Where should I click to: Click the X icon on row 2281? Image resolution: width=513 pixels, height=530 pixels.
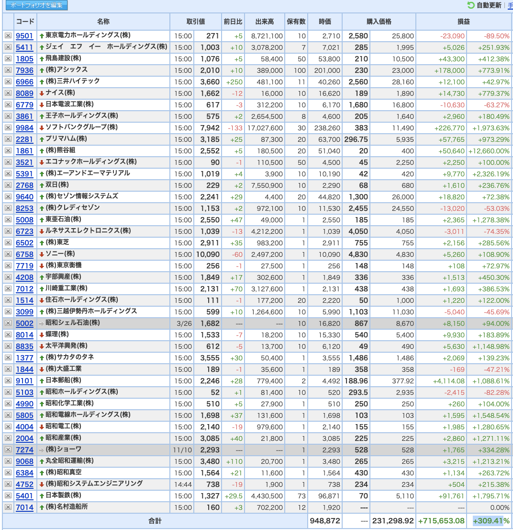tap(8, 139)
